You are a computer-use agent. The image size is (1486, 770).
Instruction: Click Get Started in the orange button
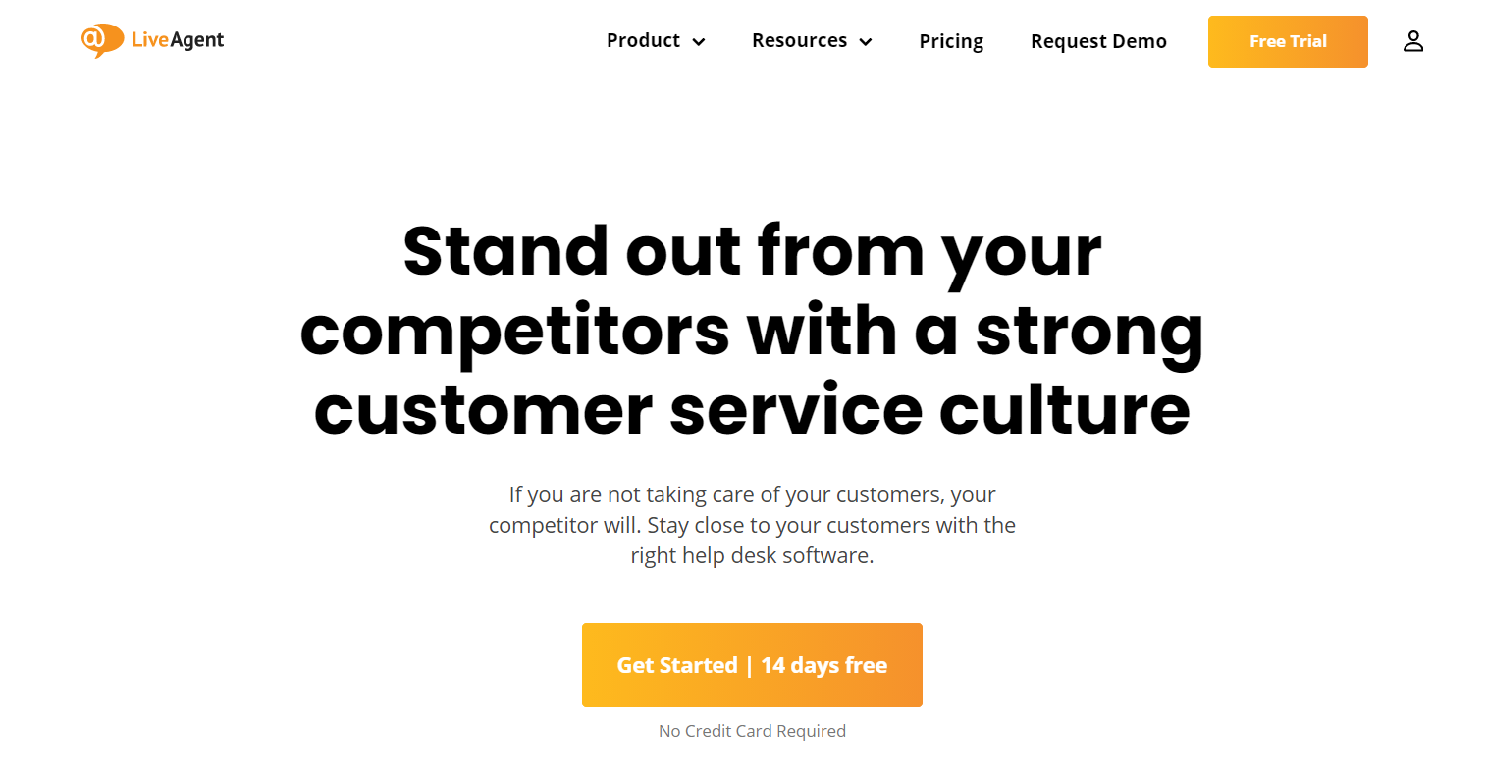pos(677,665)
